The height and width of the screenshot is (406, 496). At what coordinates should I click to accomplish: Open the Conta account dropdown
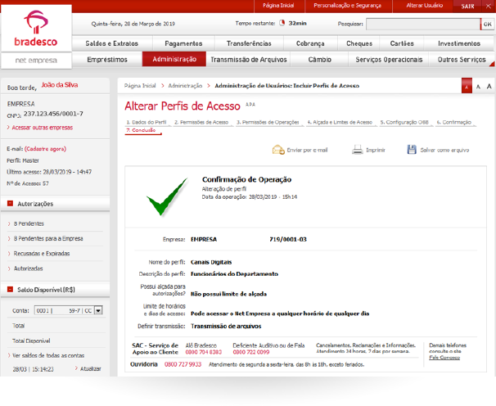pyautogui.click(x=98, y=310)
